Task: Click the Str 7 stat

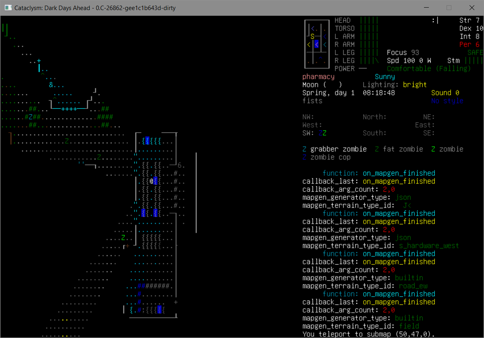Action: click(x=470, y=20)
